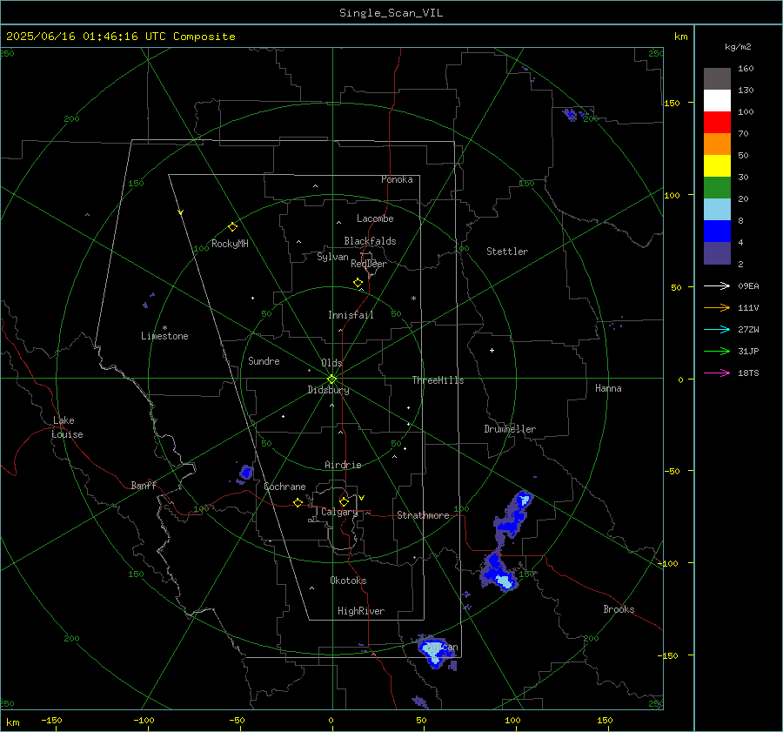This screenshot has height=732, width=783.
Task: Click the Lacombe town label
Action: [x=375, y=218]
